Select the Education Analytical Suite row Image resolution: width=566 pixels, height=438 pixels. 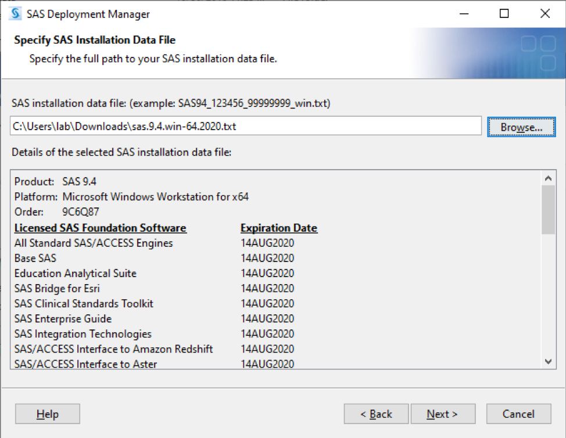(155, 273)
